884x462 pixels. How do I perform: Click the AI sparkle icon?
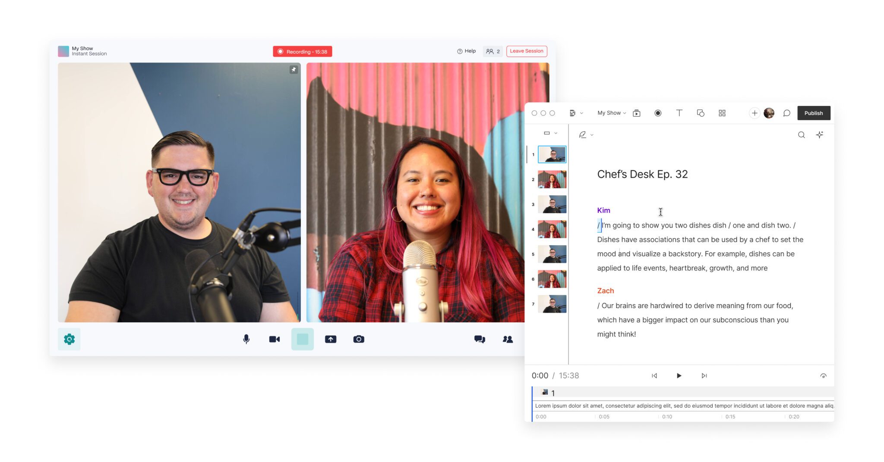820,134
